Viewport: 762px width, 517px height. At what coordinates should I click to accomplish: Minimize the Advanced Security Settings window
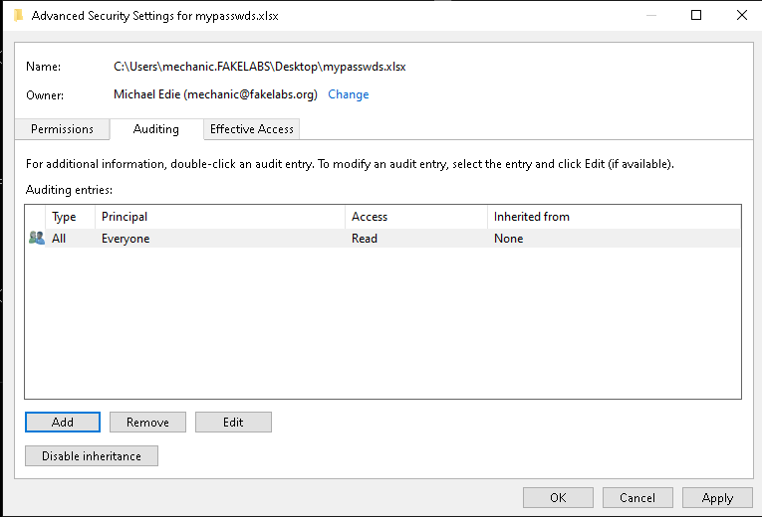[650, 16]
